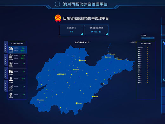Click the 19 risk count value
Image resolution: width=165 pixels, height=124 pixels.
coord(92,31)
